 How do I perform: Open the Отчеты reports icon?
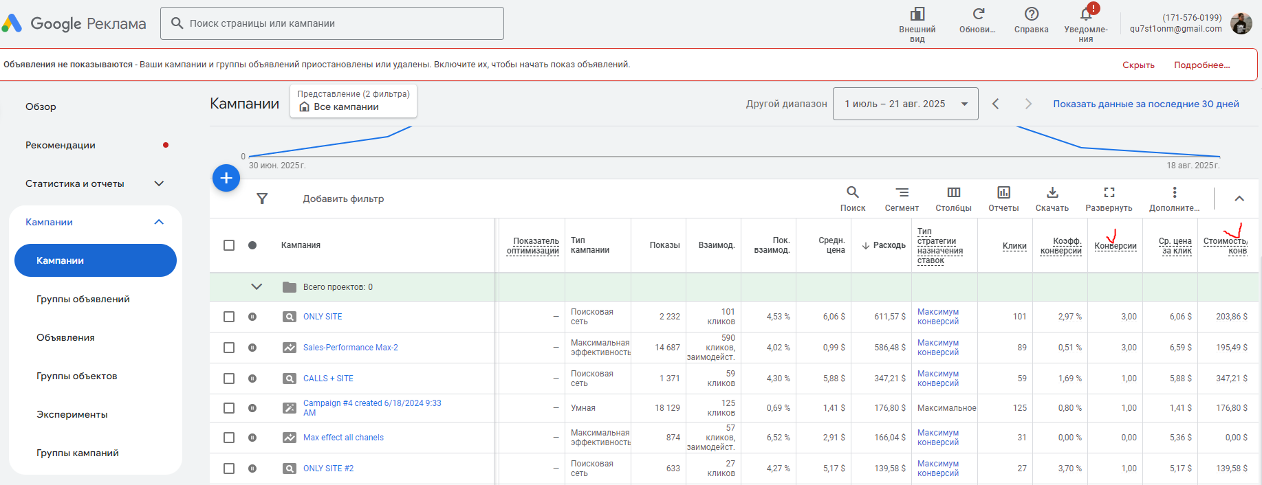(1003, 193)
